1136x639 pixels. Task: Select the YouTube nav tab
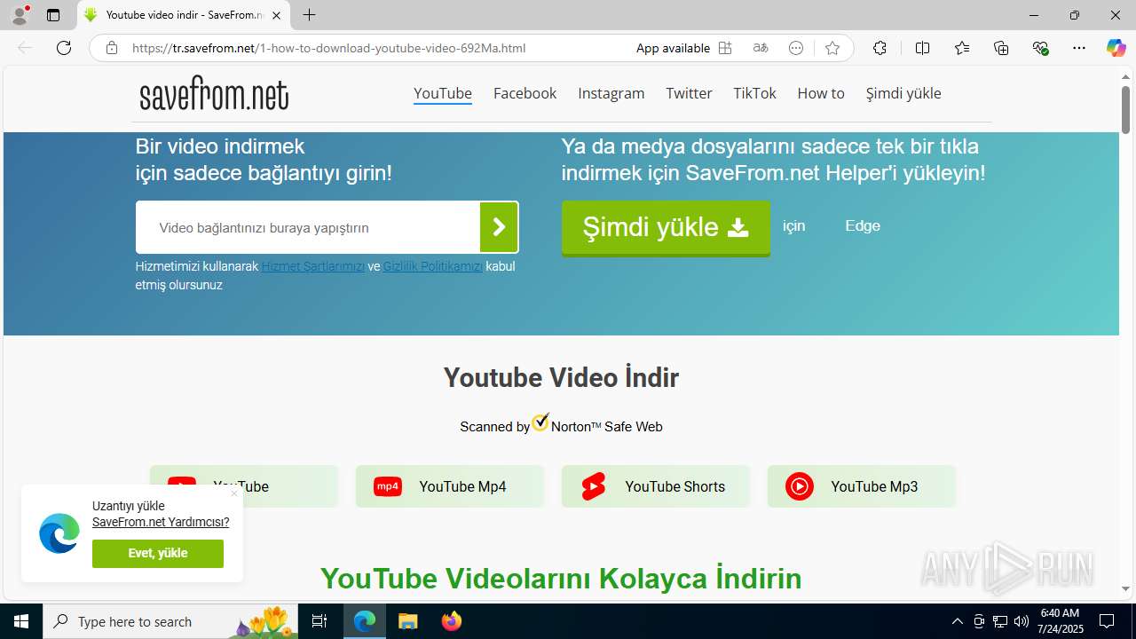pyautogui.click(x=443, y=93)
